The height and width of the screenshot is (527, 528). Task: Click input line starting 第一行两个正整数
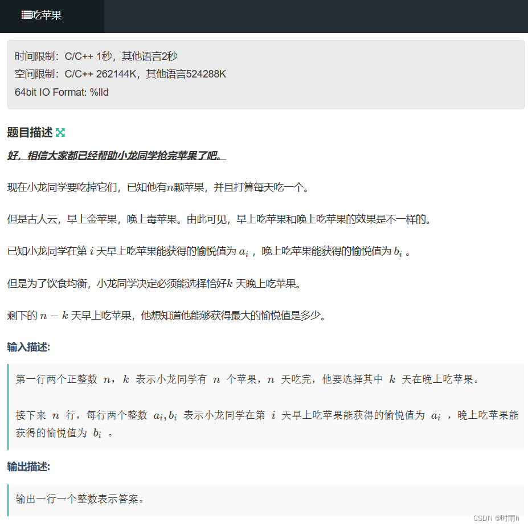pos(248,379)
